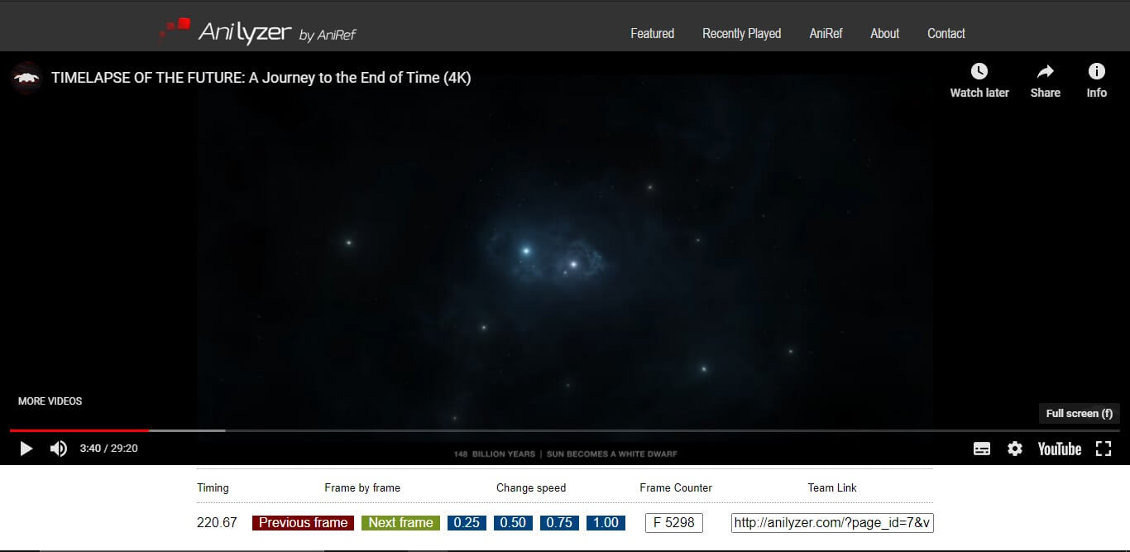Open the player Settings gear icon

coord(1015,448)
